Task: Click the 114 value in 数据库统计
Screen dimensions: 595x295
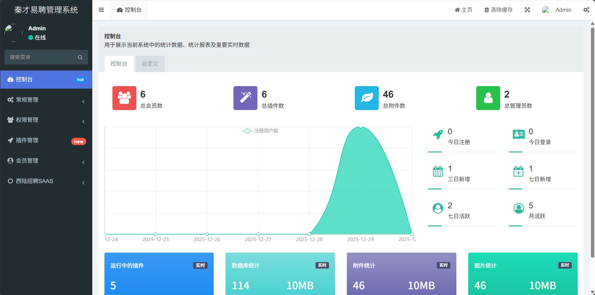Action: (240, 285)
